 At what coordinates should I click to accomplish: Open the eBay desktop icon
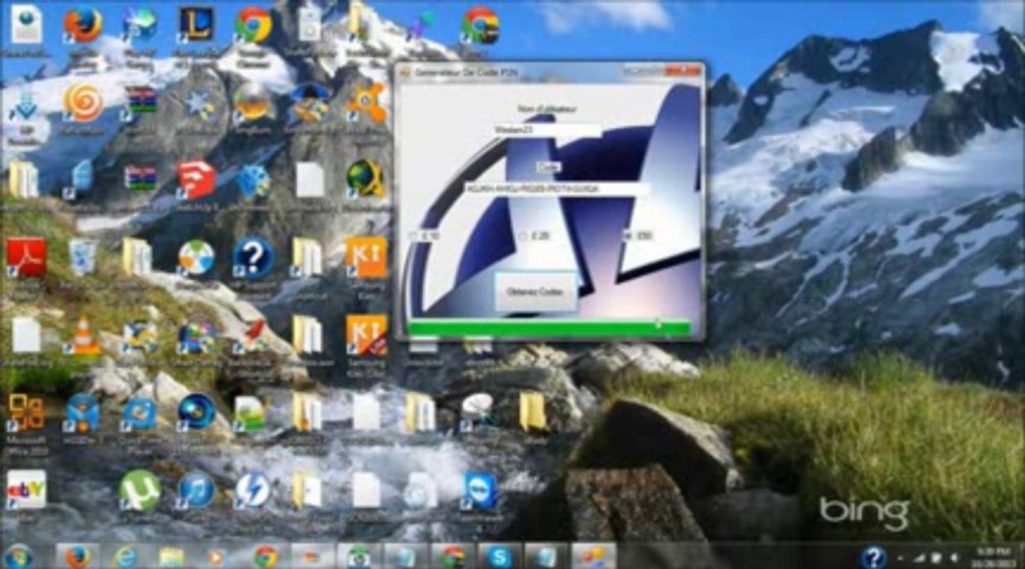25,490
